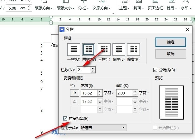Close the columns (分栏) dialog
Image resolution: width=195 pixels, height=140 pixels.
pyautogui.click(x=188, y=29)
